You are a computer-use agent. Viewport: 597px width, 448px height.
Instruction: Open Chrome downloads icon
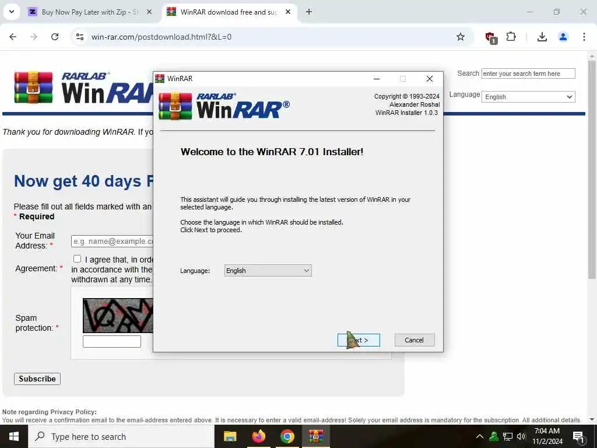542,37
